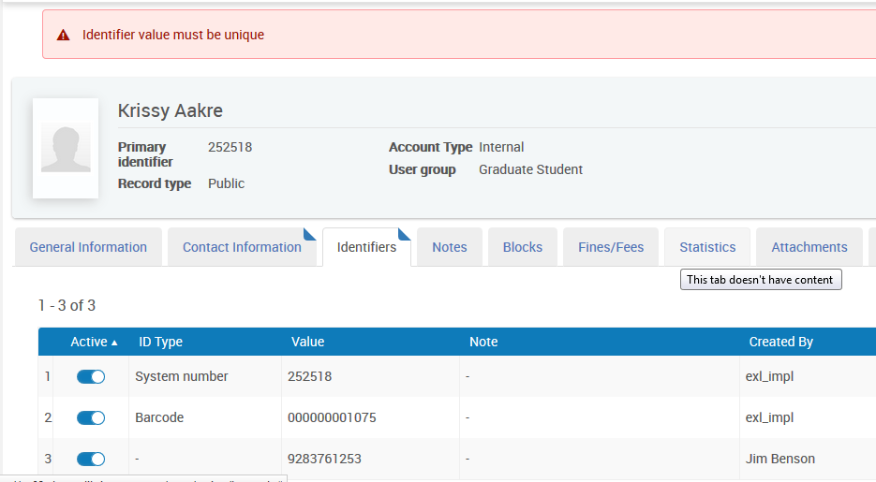
Task: Open the General Information tab
Action: (x=88, y=247)
